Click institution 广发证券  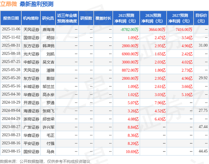tap(31, 127)
